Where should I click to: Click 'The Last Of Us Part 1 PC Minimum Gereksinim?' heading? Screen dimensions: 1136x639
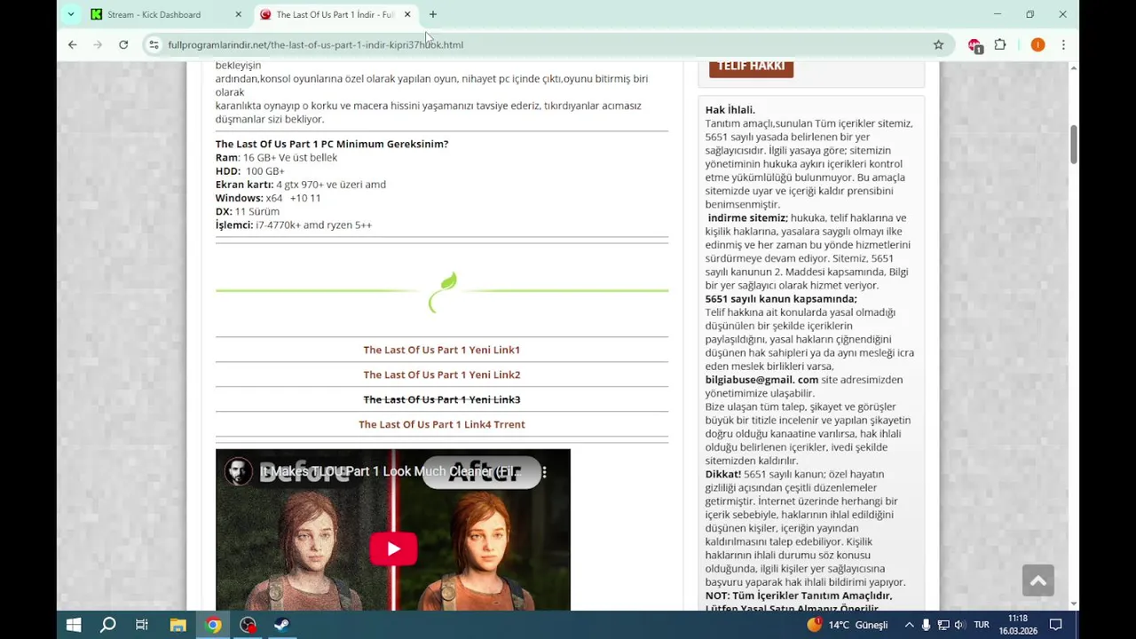[332, 144]
